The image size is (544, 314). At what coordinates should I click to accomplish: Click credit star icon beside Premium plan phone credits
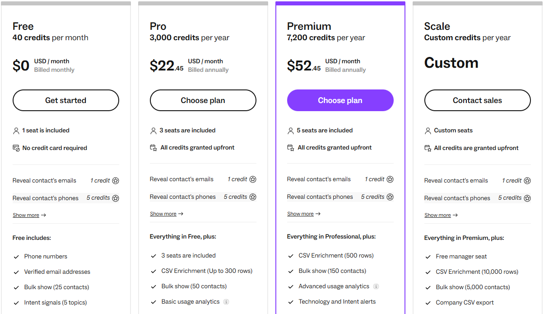(x=390, y=197)
